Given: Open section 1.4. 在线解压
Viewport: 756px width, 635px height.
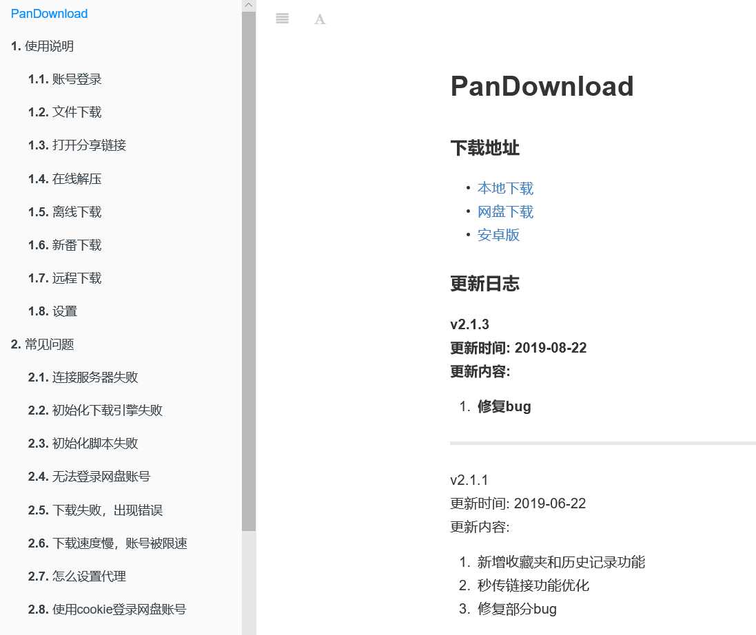Looking at the screenshot, I should [65, 179].
